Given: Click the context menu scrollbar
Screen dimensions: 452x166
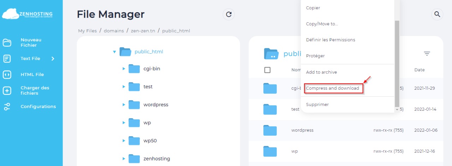Looking at the screenshot, I should point(397,64).
